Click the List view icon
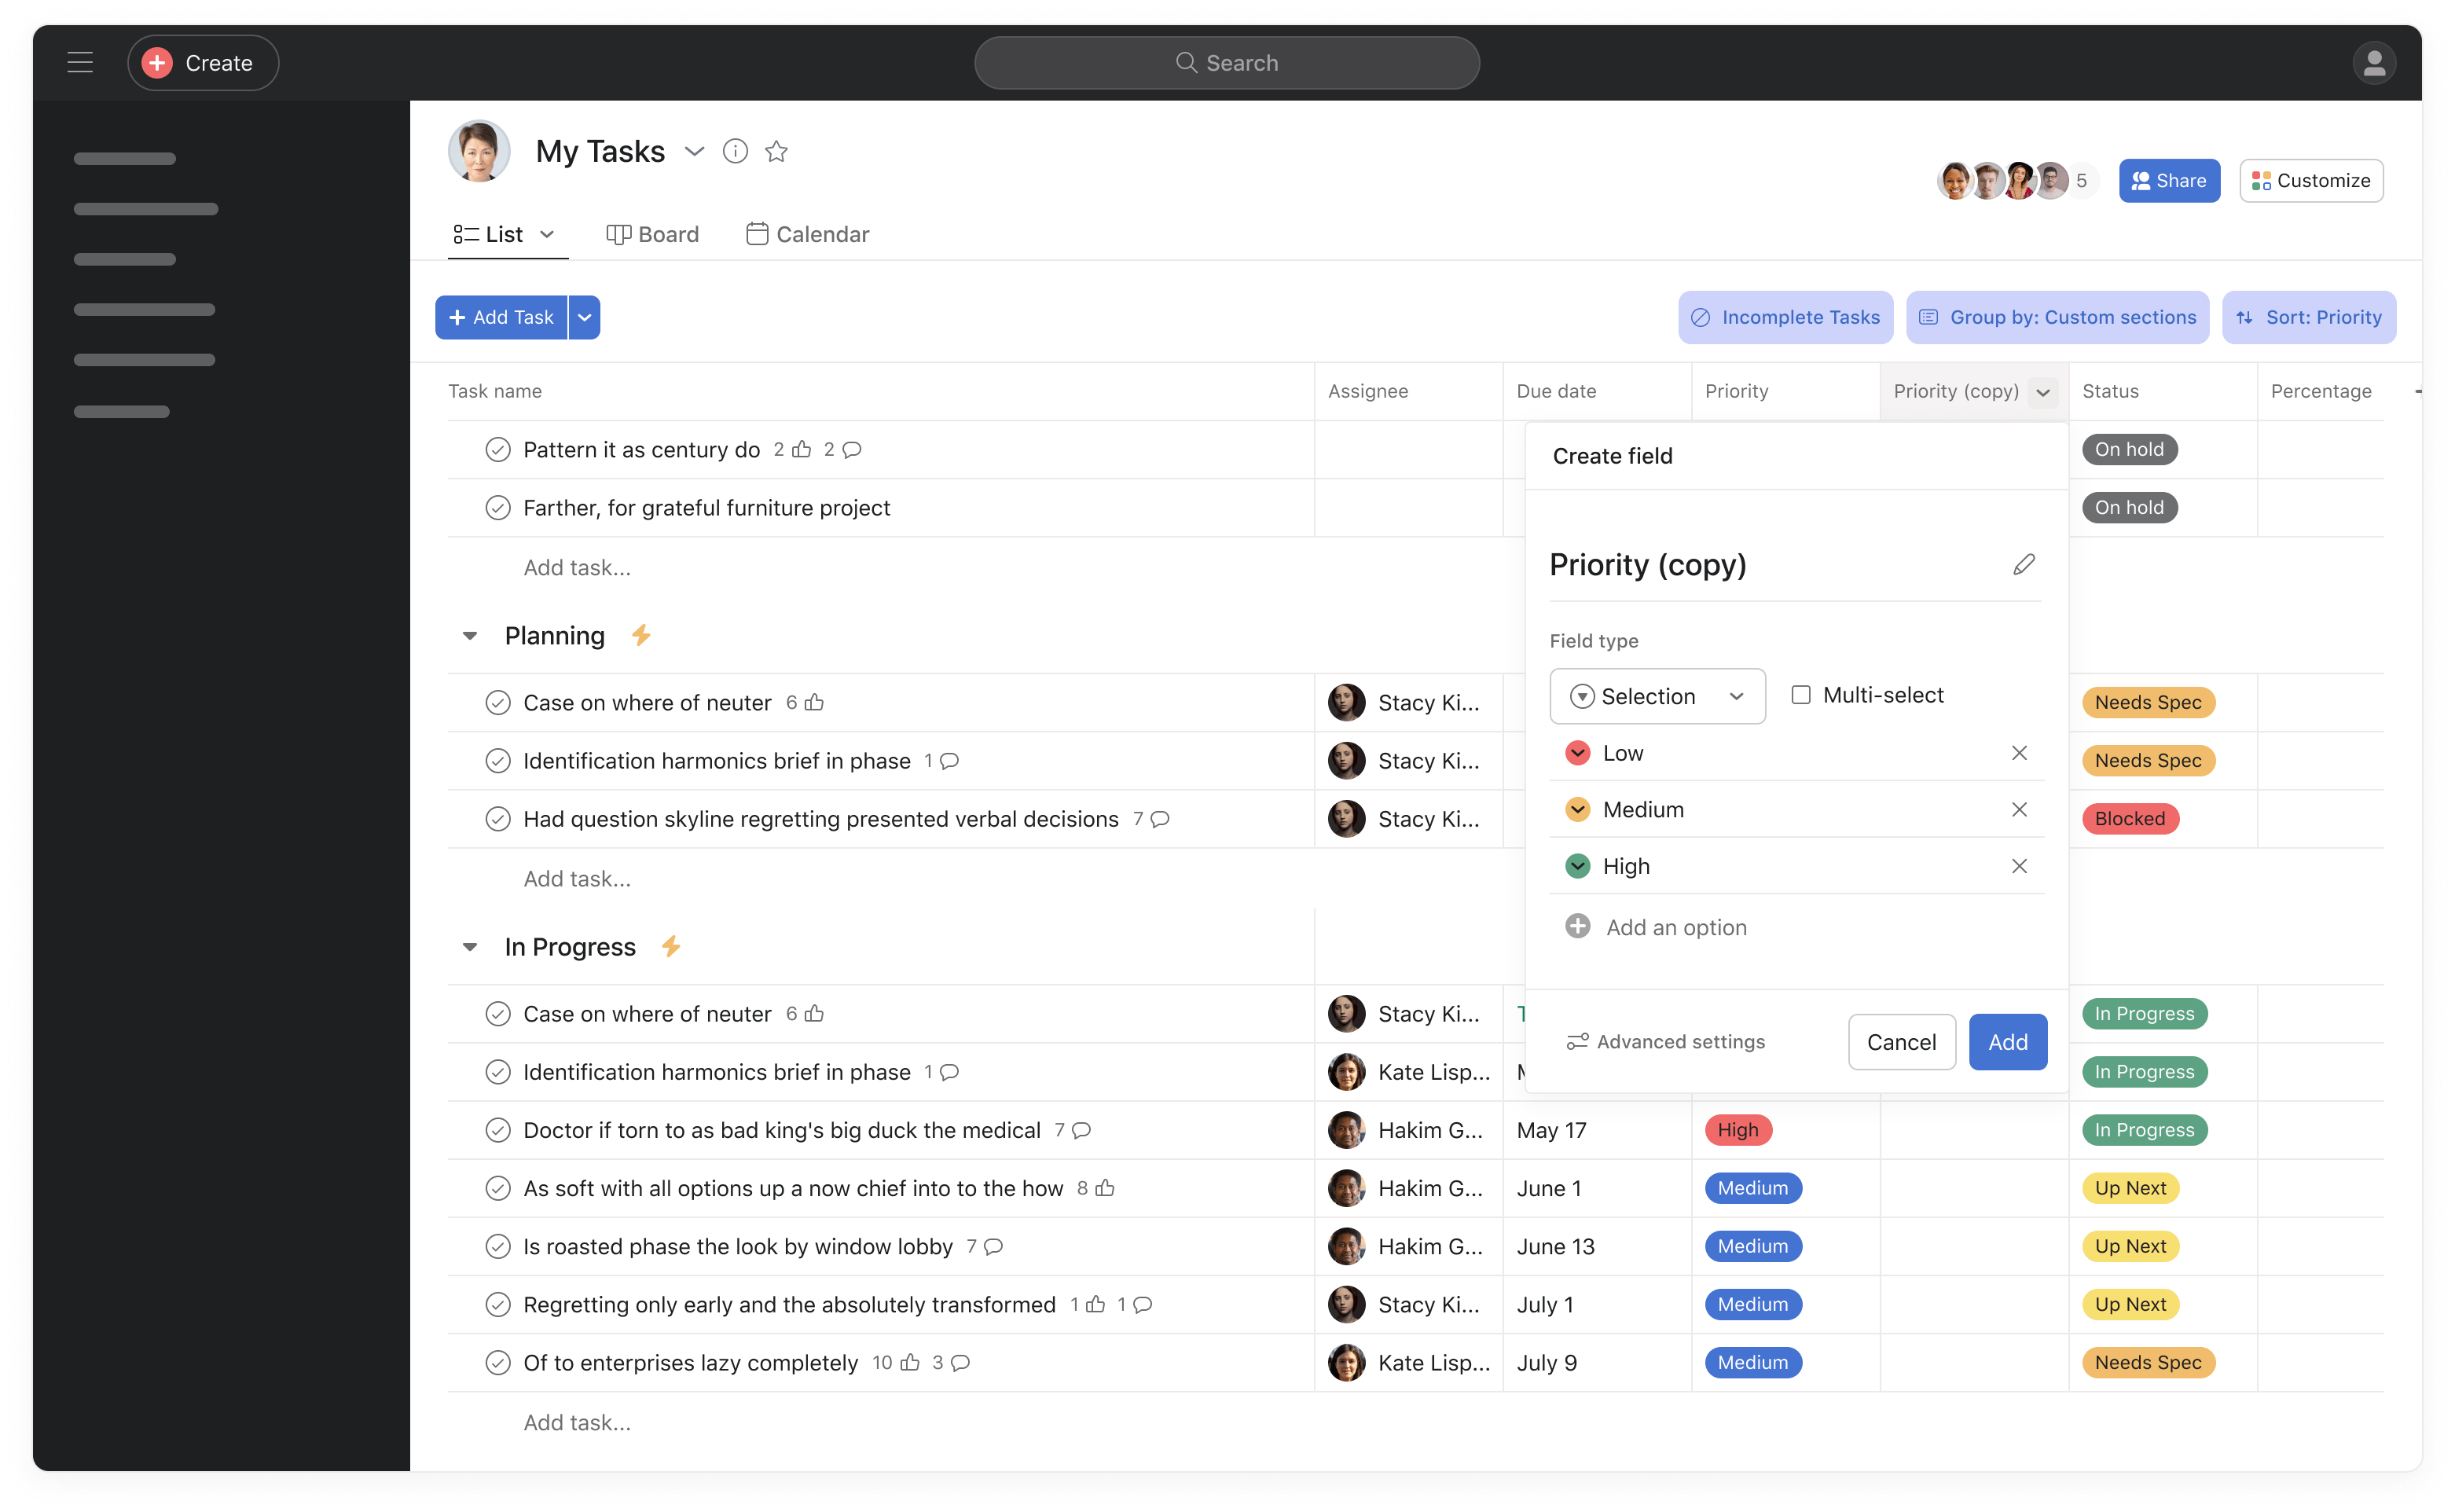This screenshot has width=2455, height=1512. (464, 233)
